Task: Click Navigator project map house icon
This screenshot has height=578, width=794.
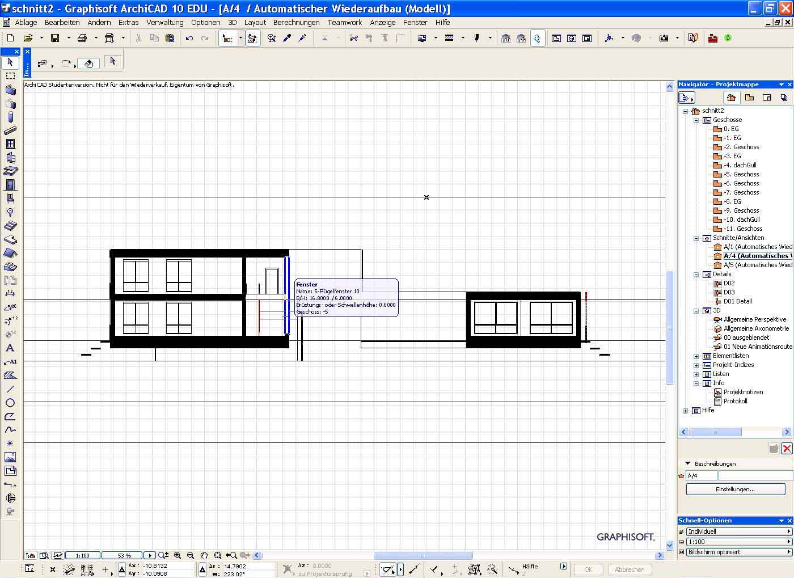Action: 731,98
